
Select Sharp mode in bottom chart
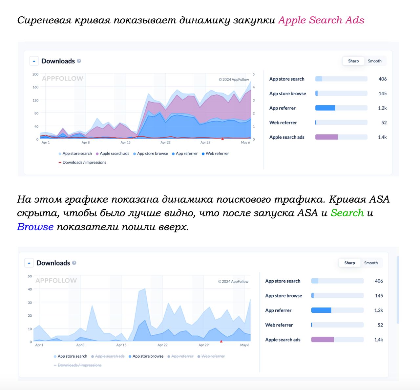pyautogui.click(x=349, y=263)
